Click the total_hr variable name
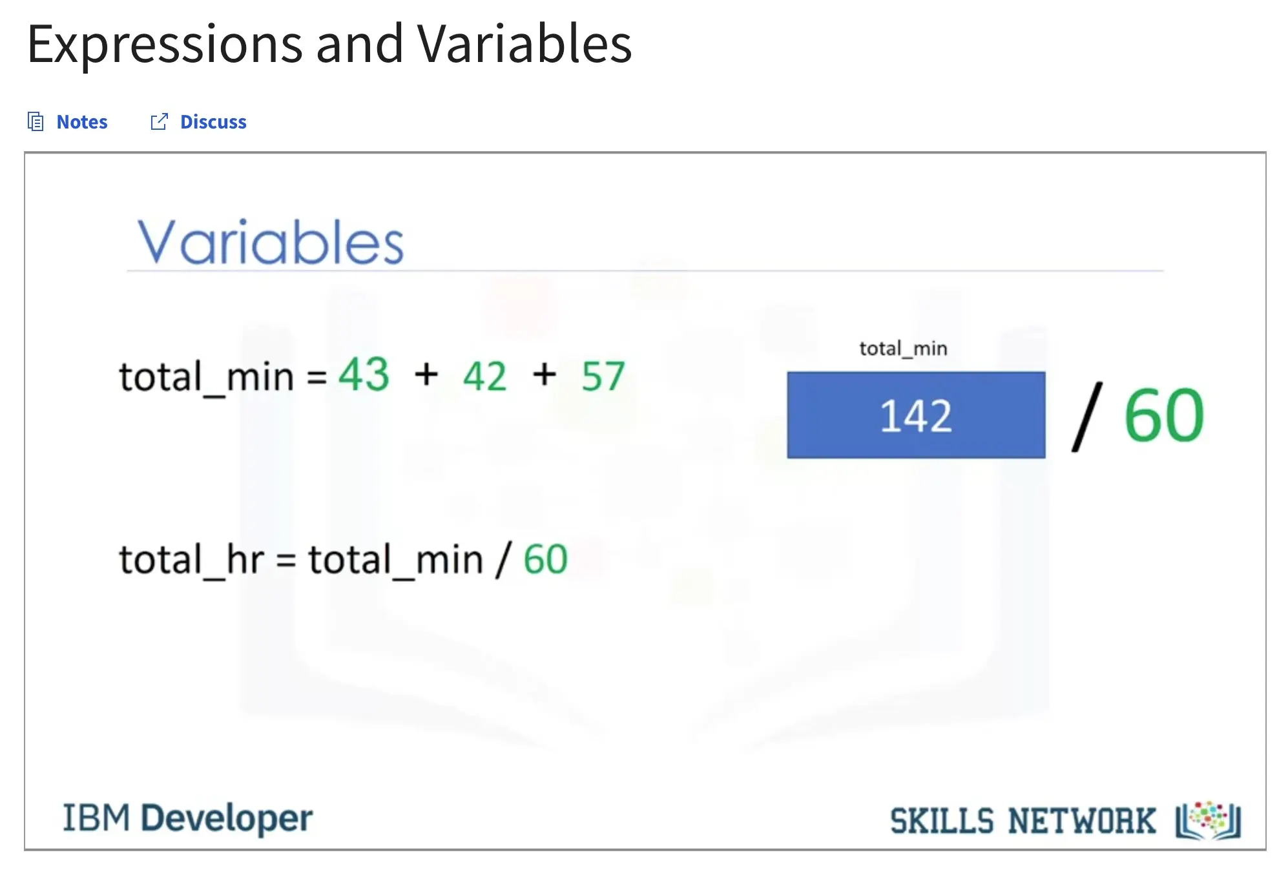The image size is (1288, 877). click(191, 559)
